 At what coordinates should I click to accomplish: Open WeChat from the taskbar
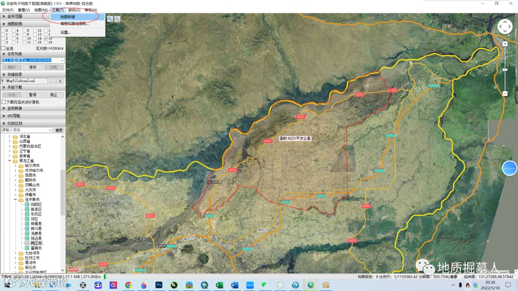click(265, 285)
